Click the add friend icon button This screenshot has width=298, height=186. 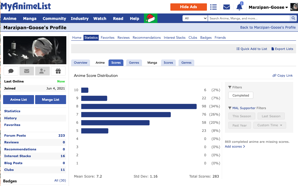coord(42,71)
